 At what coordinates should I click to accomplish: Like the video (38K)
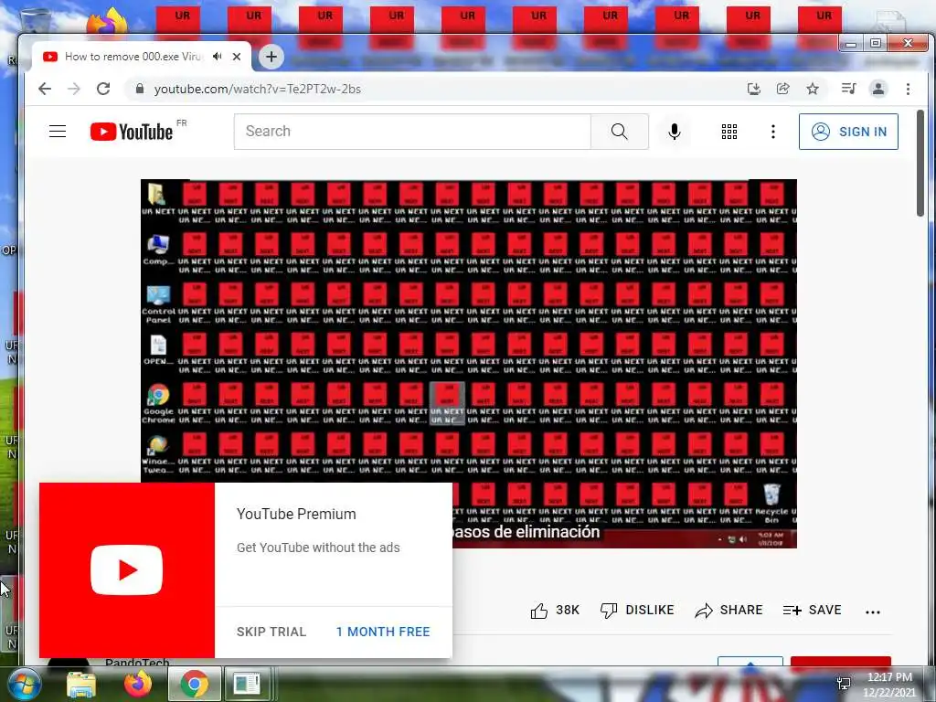pyautogui.click(x=555, y=610)
